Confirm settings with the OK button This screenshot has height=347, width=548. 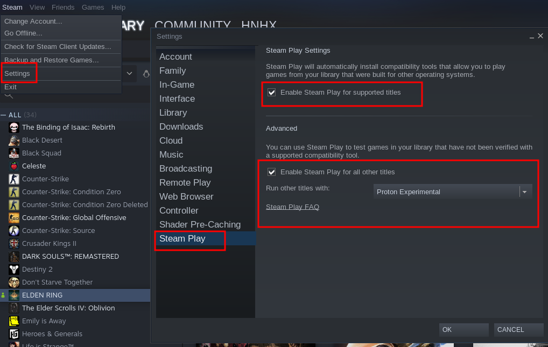[x=464, y=330]
